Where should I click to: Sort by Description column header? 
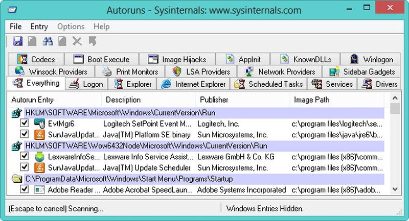click(x=149, y=100)
